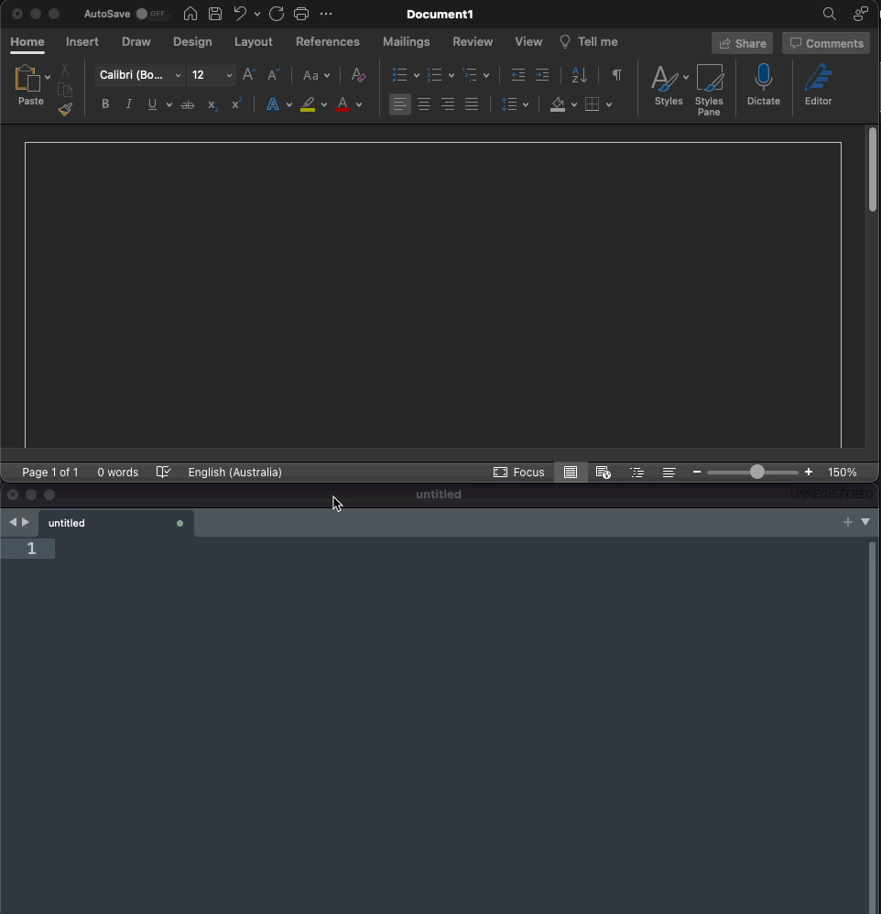Open the line spacing options

click(515, 103)
